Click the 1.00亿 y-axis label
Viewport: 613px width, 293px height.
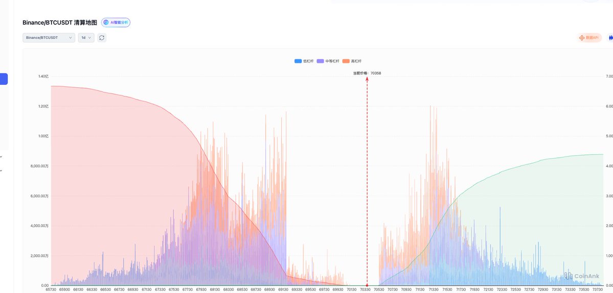[x=43, y=136]
